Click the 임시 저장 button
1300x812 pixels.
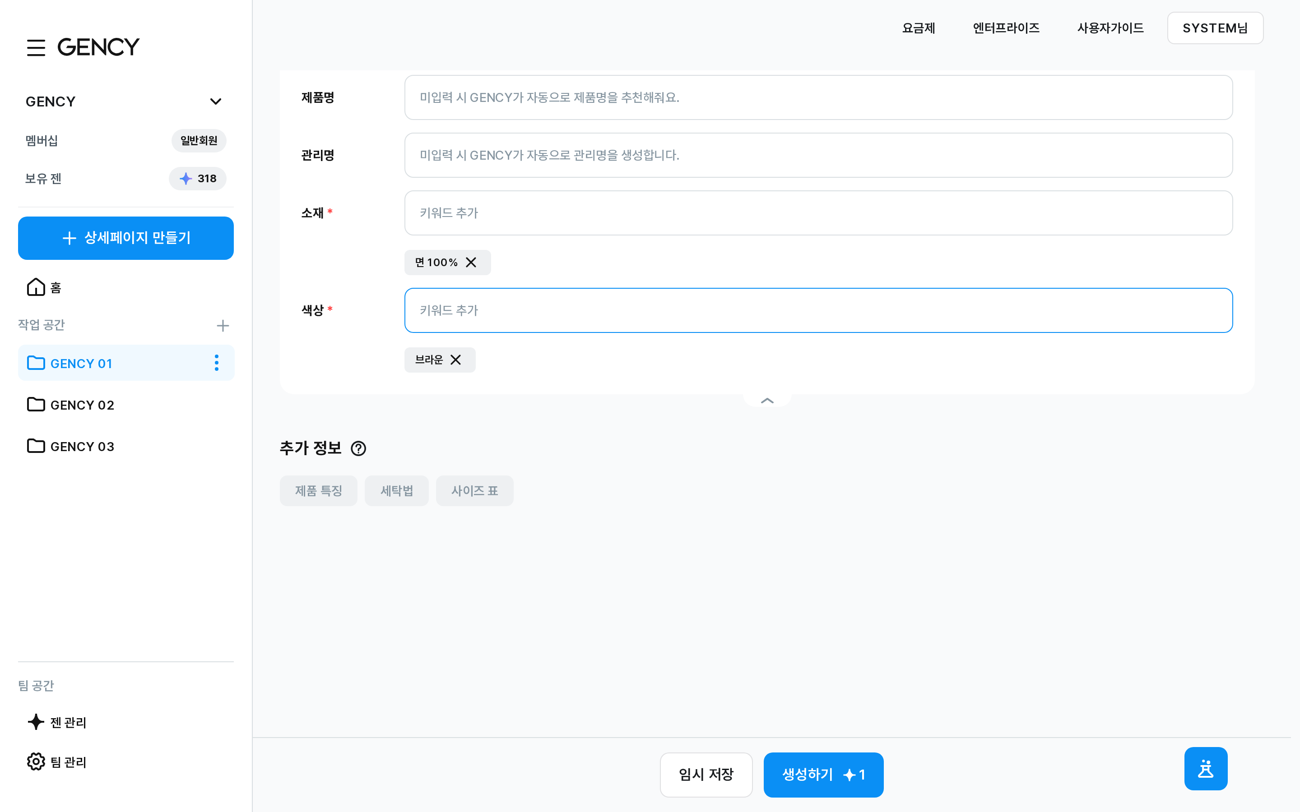pyautogui.click(x=706, y=775)
